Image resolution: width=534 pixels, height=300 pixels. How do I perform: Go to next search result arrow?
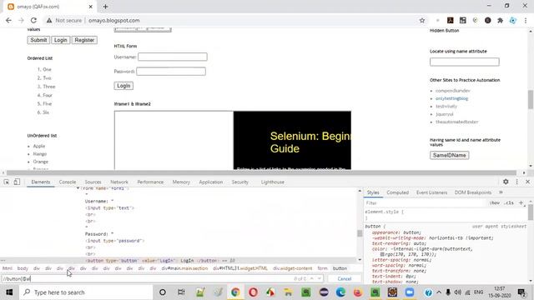(x=320, y=278)
